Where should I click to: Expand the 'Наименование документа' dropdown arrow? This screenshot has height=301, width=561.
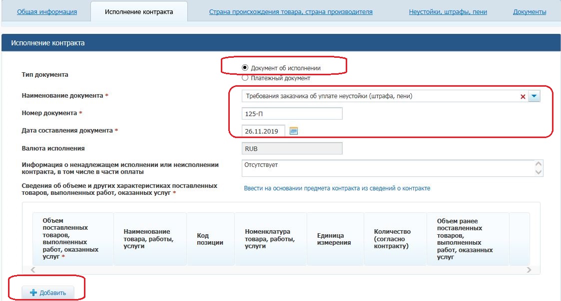[535, 97]
